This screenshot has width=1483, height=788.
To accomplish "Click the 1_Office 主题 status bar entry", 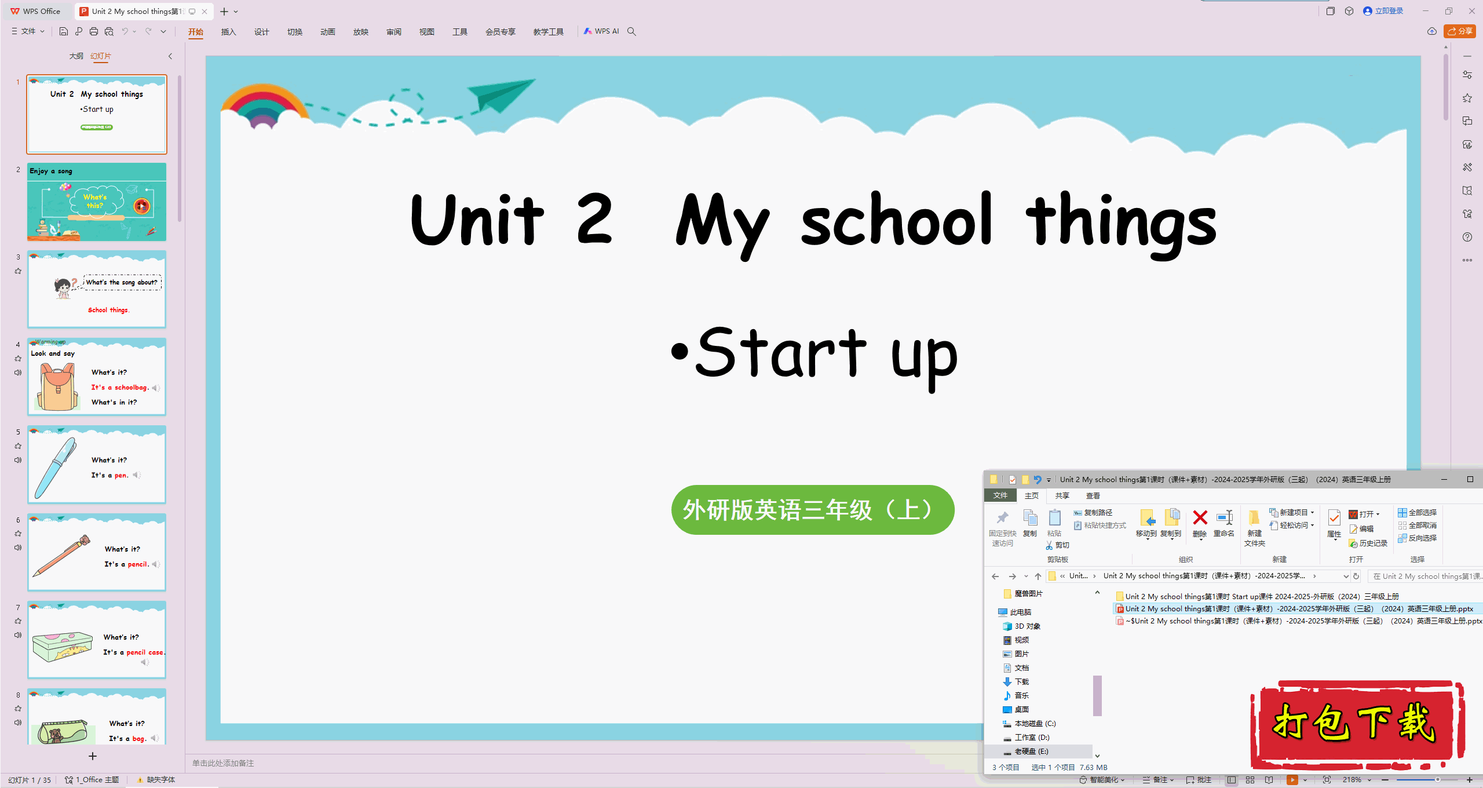I will pos(92,780).
